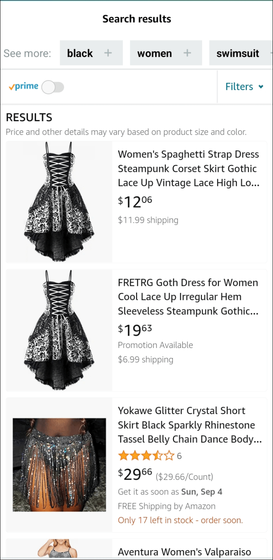Select the swimsuit search refinement chip
The height and width of the screenshot is (560, 273).
pyautogui.click(x=238, y=53)
